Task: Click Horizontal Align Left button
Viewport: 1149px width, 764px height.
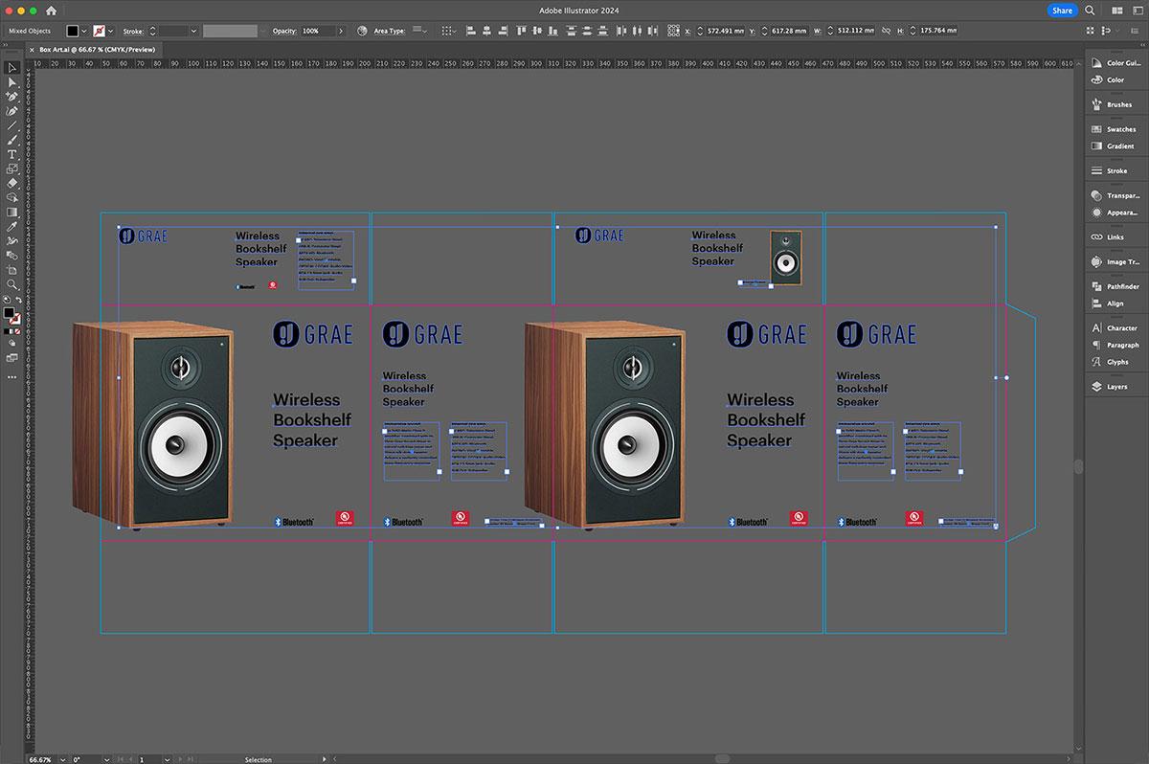Action: click(473, 31)
